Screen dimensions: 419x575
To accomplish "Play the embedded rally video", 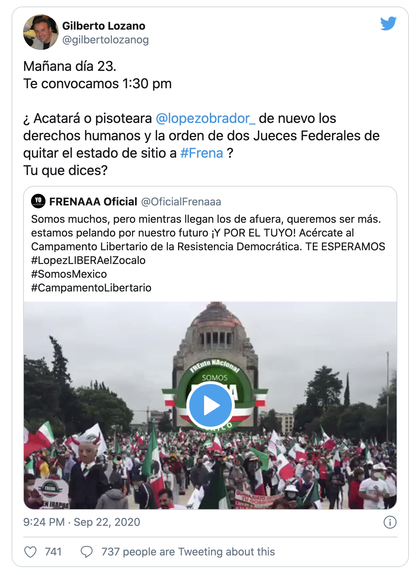I will click(x=211, y=406).
